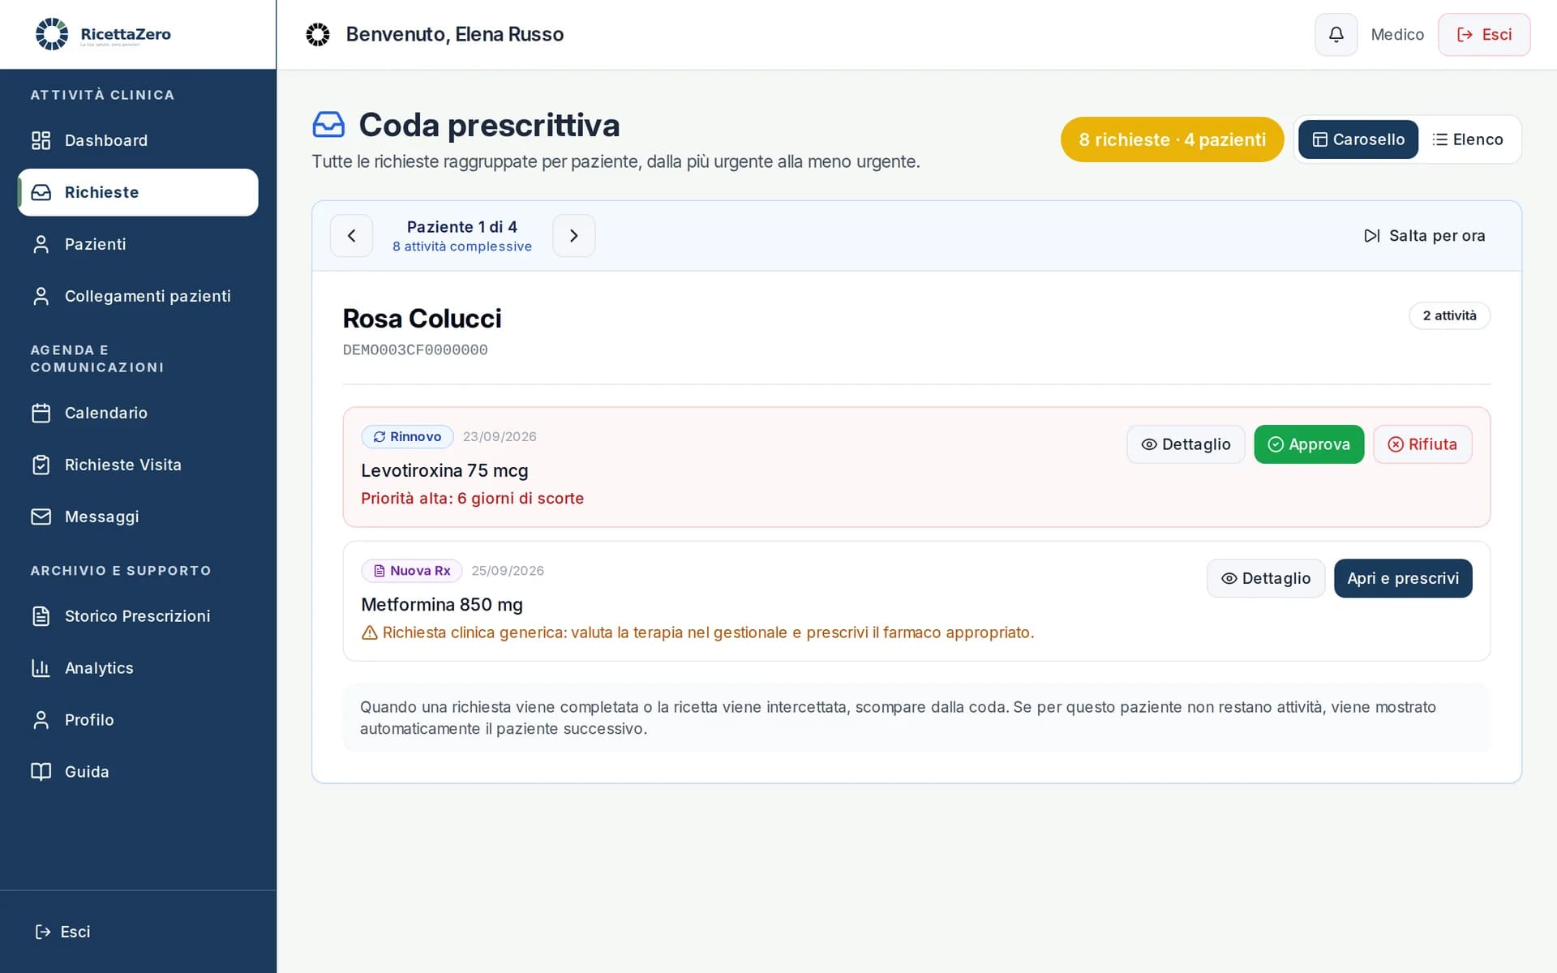This screenshot has width=1557, height=973.
Task: Click the header logo beside Benvenuto
Action: pos(318,34)
